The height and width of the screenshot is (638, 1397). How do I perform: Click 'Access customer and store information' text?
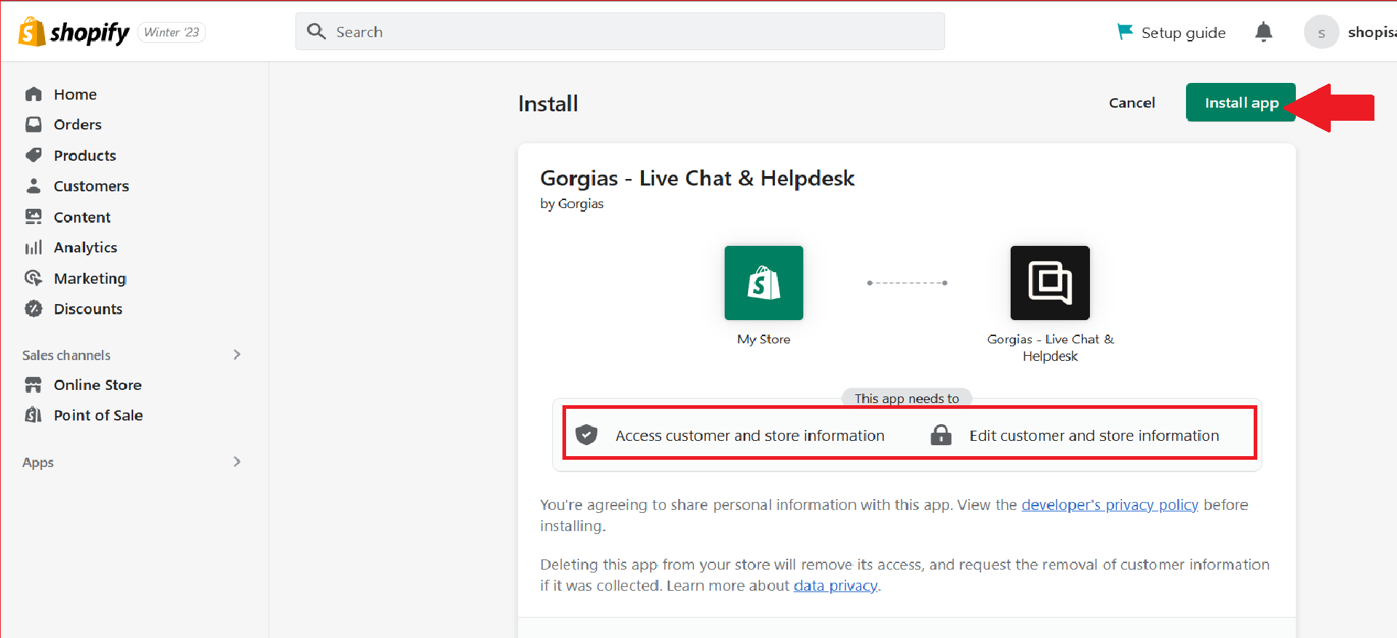(x=750, y=435)
